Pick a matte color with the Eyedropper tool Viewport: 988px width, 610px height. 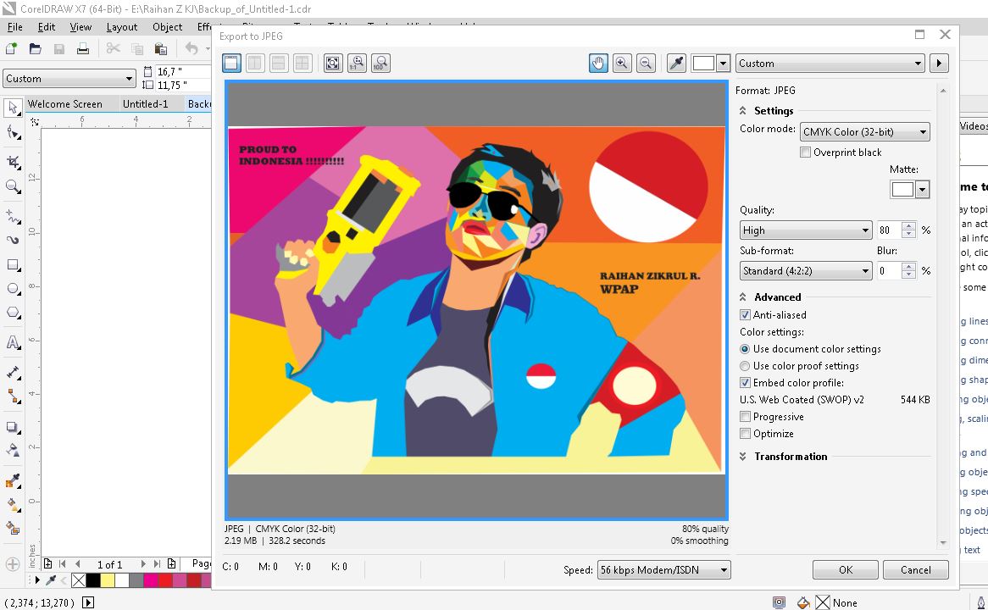click(x=675, y=63)
